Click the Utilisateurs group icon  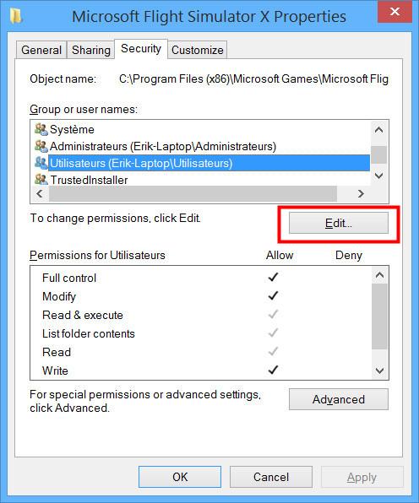point(41,163)
